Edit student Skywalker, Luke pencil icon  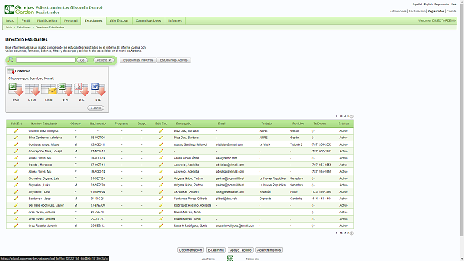[16, 185]
